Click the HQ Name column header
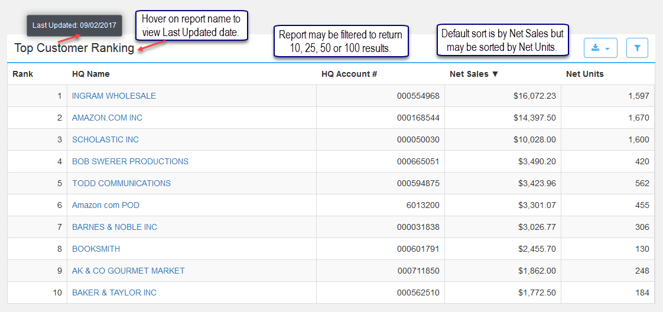Viewport: 663px width, 312px height. point(91,74)
